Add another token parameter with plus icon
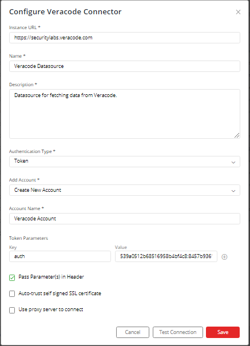 click(x=224, y=256)
